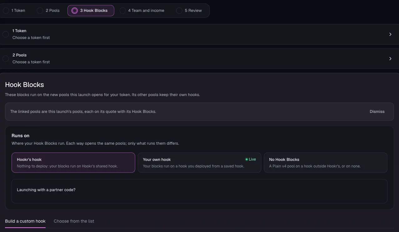The image size is (399, 232).
Task: Click the status circle in 1 Token row
Action: [6, 34]
